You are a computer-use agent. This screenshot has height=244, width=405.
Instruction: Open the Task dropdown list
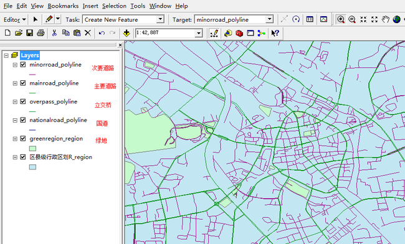click(x=160, y=19)
